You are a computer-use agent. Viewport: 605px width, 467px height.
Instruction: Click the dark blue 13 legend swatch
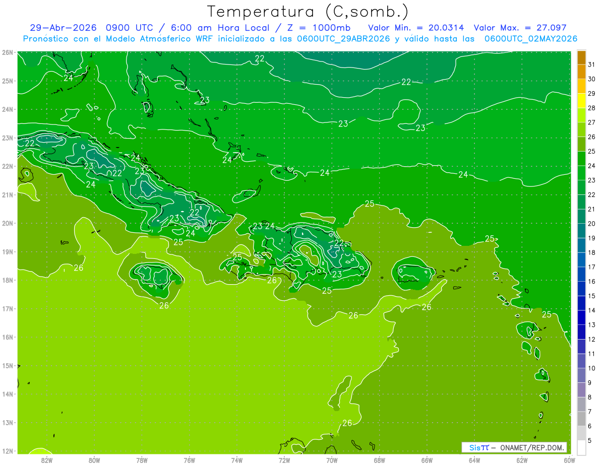coord(581,317)
